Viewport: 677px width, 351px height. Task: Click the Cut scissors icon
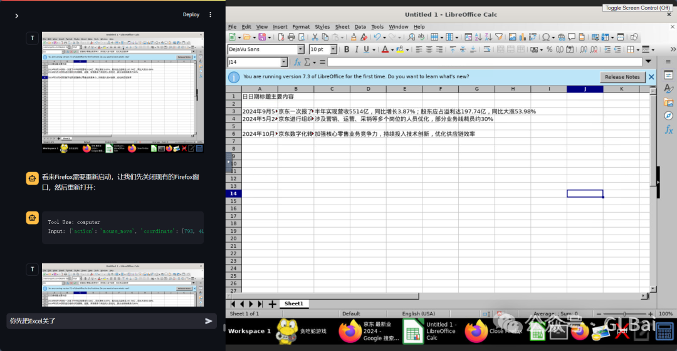point(315,37)
